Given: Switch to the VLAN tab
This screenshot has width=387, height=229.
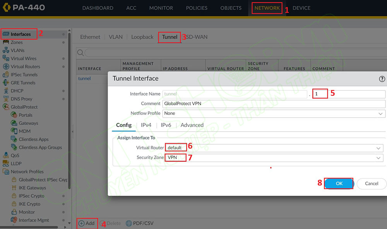Looking at the screenshot, I should (x=115, y=37).
